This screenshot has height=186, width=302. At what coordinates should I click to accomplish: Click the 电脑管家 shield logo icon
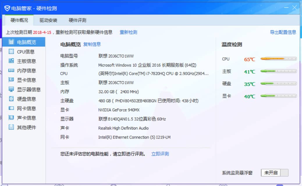(x=7, y=8)
